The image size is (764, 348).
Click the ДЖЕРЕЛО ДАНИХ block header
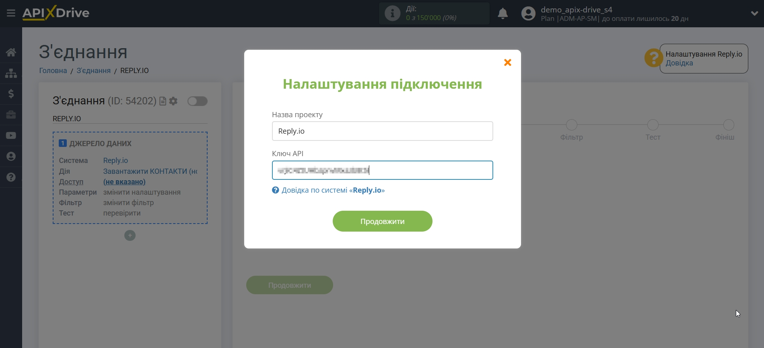tap(100, 144)
